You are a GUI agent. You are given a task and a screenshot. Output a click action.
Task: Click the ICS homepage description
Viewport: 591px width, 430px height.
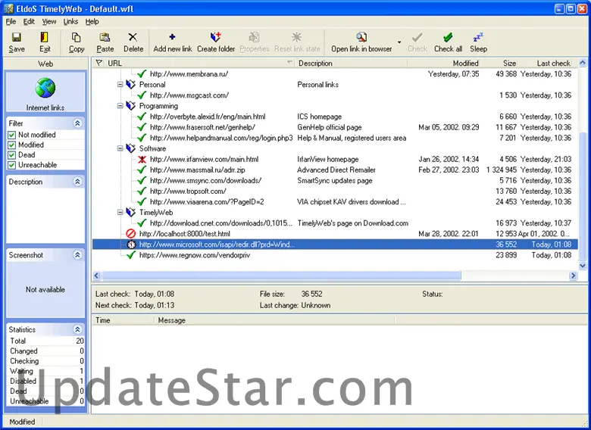[319, 117]
